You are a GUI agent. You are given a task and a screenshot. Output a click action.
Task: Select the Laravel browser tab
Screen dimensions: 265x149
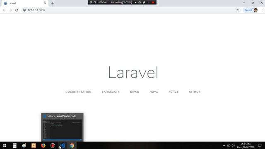25,3
